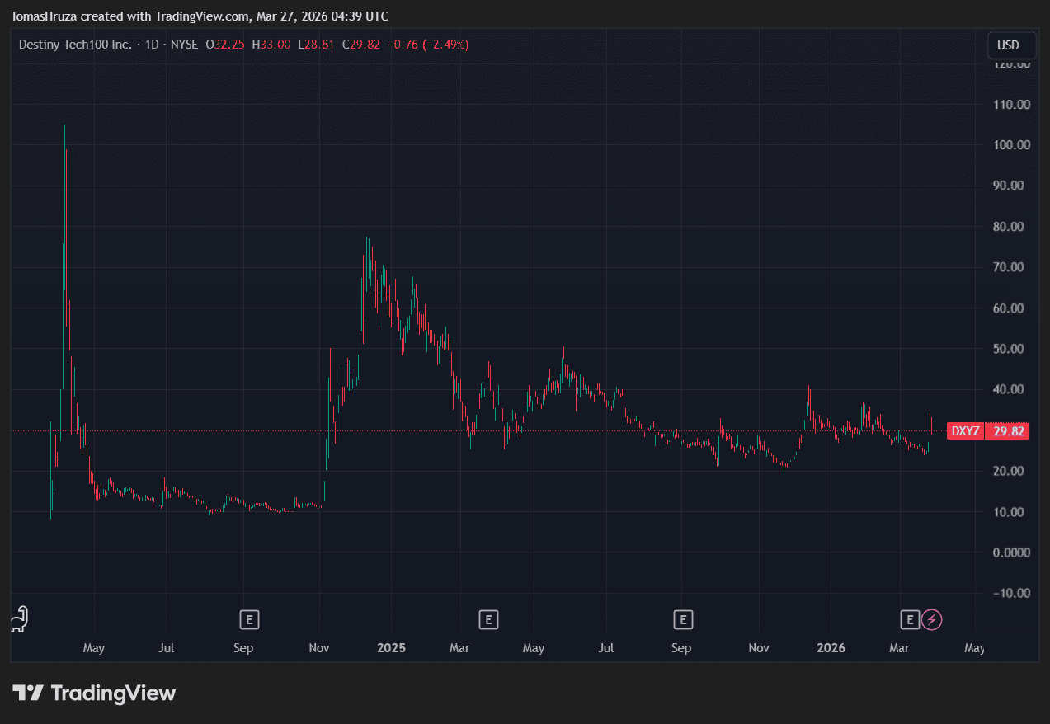Click the pink lightning bolt event icon
The height and width of the screenshot is (724, 1050).
(x=931, y=619)
